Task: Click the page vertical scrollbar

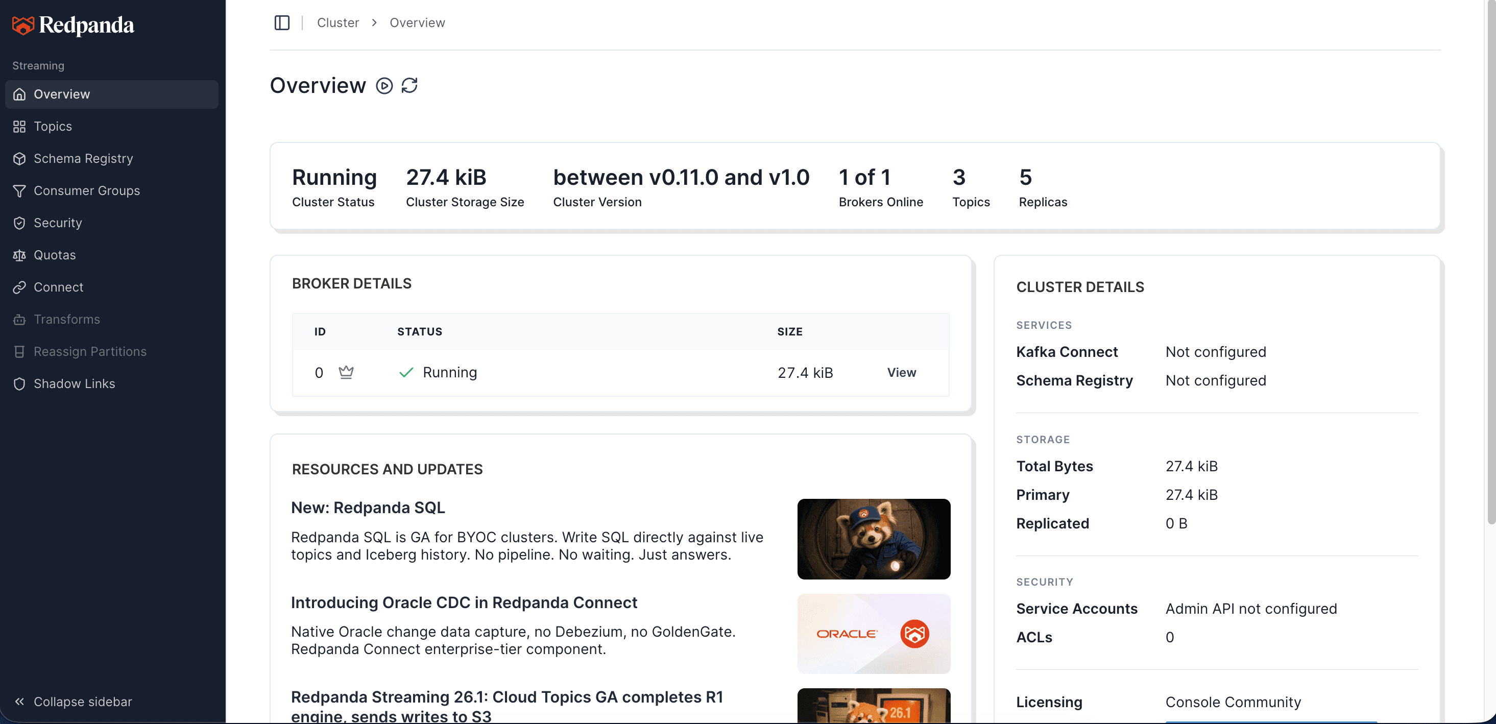Action: click(1491, 261)
